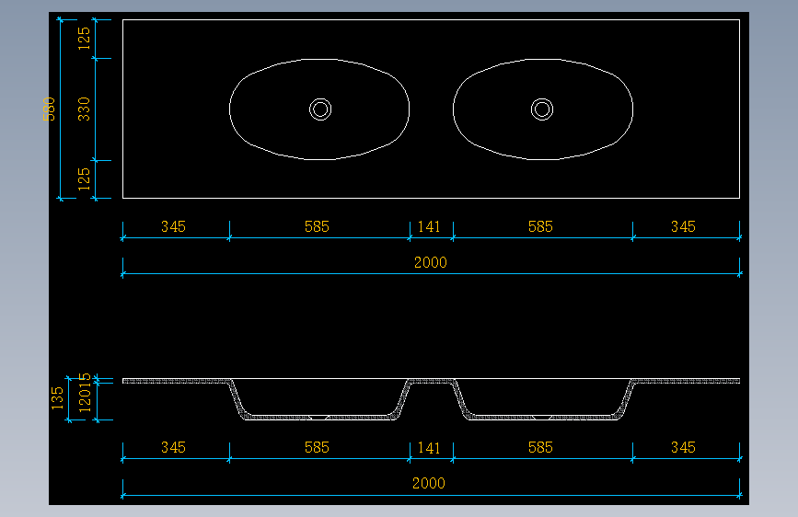Select the left basin's hatched section profile
This screenshot has height=517, width=798.
coord(319,399)
